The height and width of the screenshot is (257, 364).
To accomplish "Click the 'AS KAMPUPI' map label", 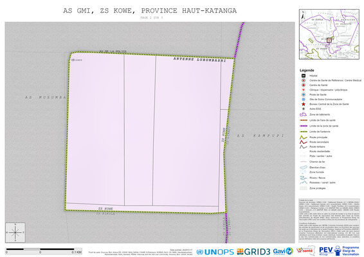I will 260,136.
